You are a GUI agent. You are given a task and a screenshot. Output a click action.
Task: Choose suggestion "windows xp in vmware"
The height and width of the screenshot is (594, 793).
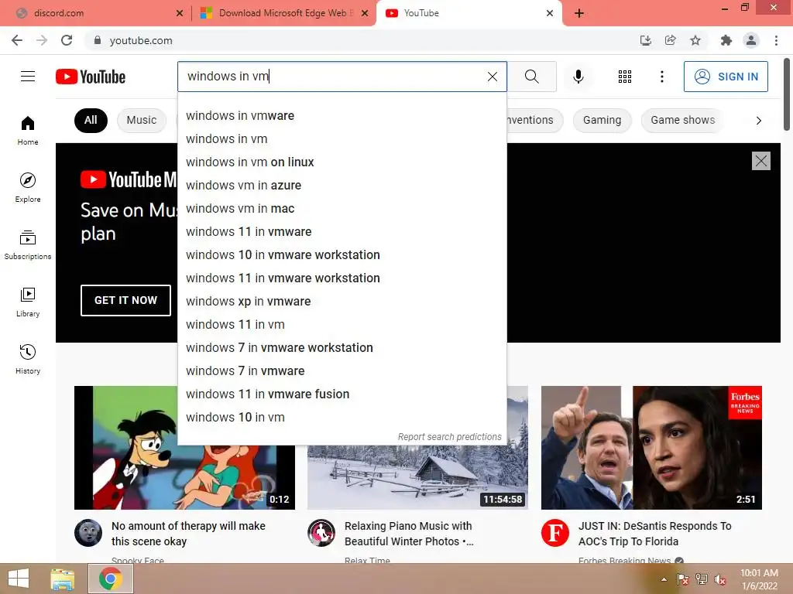pyautogui.click(x=342, y=302)
